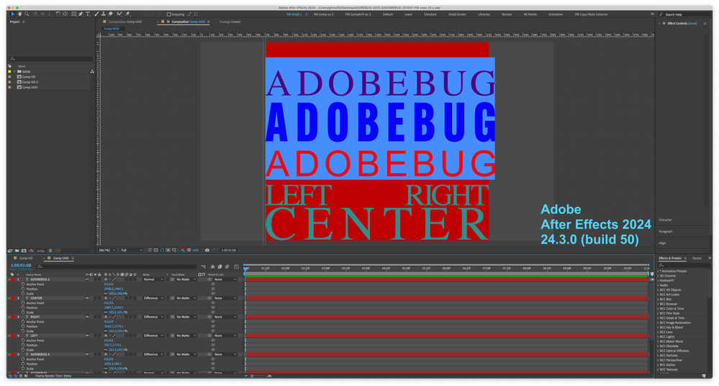Open Difference mode dropdown for CENTER layer

(x=153, y=298)
